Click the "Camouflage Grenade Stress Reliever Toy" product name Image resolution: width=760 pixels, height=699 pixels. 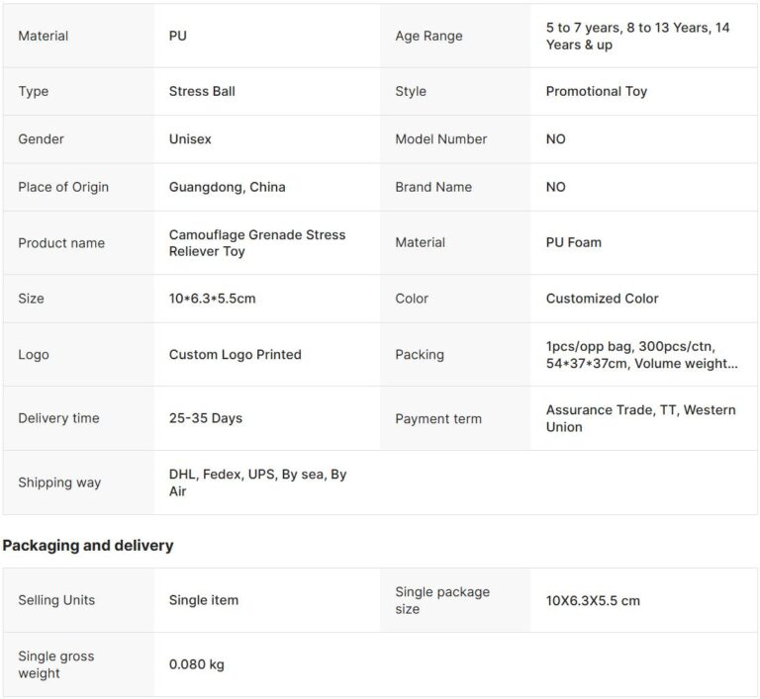pyautogui.click(x=257, y=243)
